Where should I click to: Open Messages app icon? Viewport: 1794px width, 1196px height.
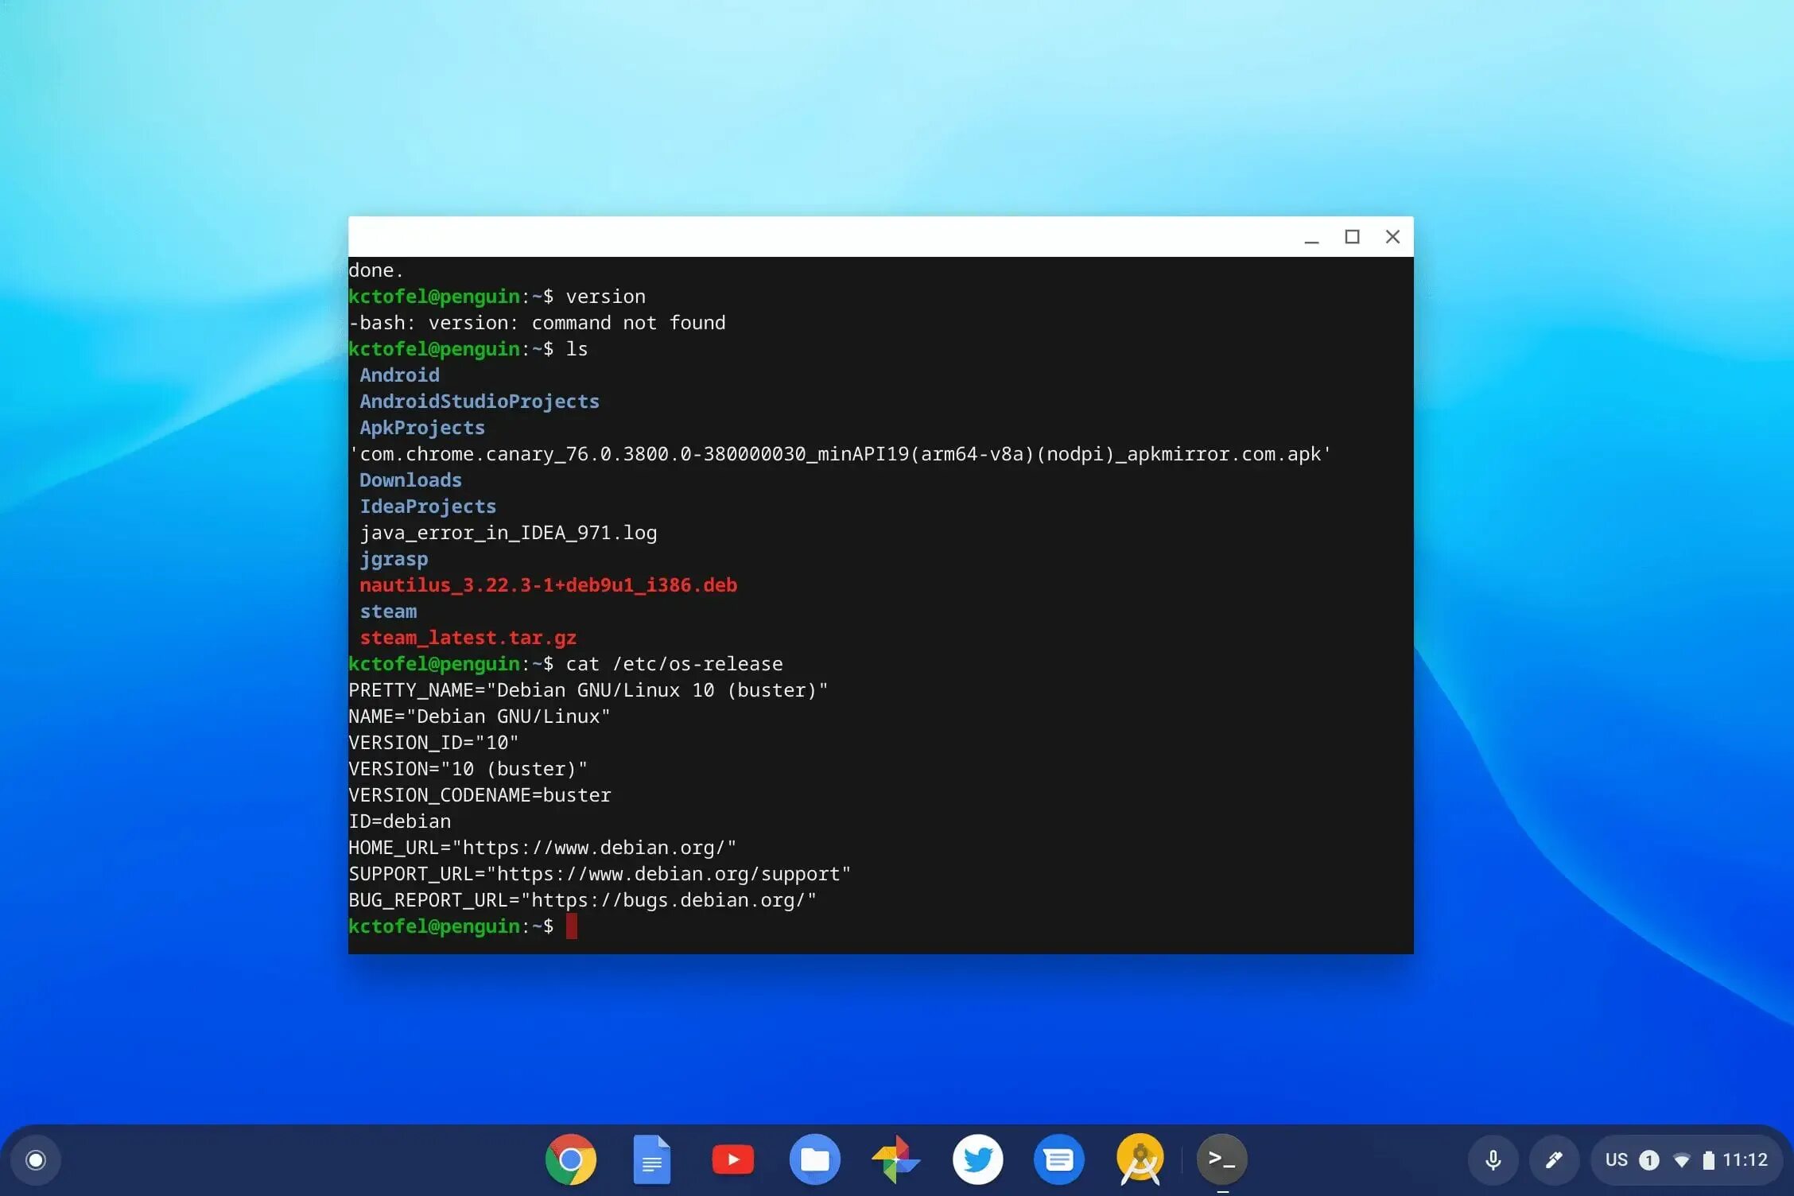(1058, 1159)
